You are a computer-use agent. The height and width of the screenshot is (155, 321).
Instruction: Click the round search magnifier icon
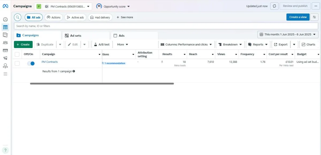click(x=18, y=17)
